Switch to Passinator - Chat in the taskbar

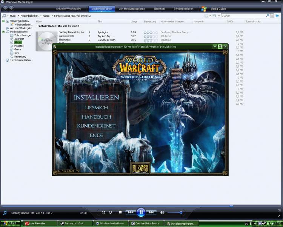tap(75, 224)
